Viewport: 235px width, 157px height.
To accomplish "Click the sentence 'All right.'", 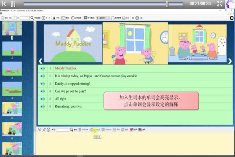I will 61,99.
